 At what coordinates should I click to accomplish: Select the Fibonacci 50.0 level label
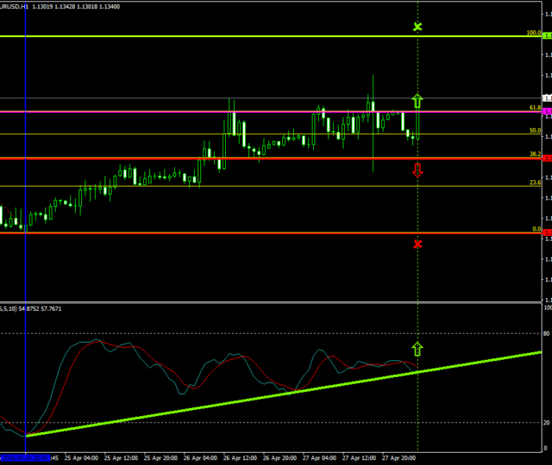pyautogui.click(x=535, y=130)
